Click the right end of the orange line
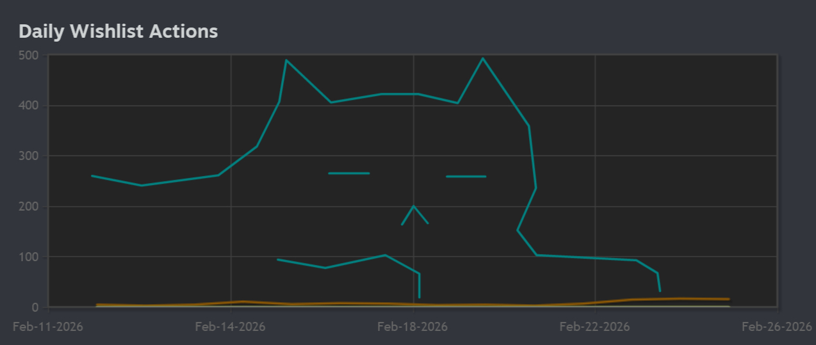The image size is (816, 345). pos(728,299)
